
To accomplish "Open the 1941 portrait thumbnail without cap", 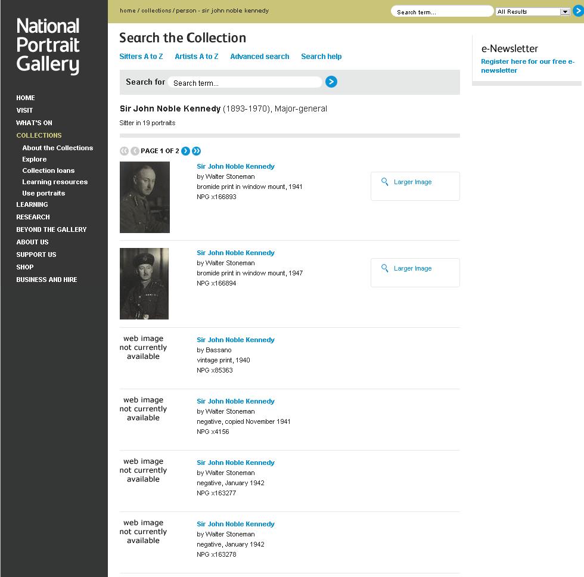I will point(144,197).
